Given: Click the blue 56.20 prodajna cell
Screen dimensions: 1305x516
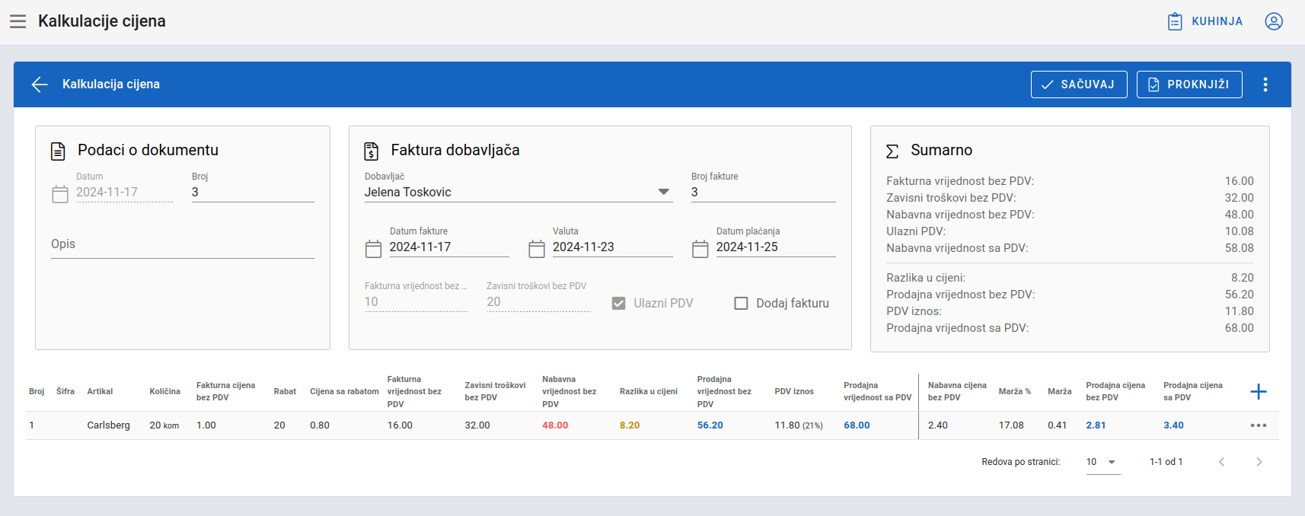Looking at the screenshot, I should click(x=710, y=425).
